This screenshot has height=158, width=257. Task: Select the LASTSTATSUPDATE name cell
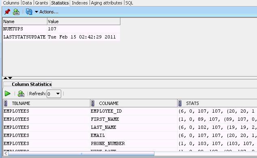[x=25, y=37]
